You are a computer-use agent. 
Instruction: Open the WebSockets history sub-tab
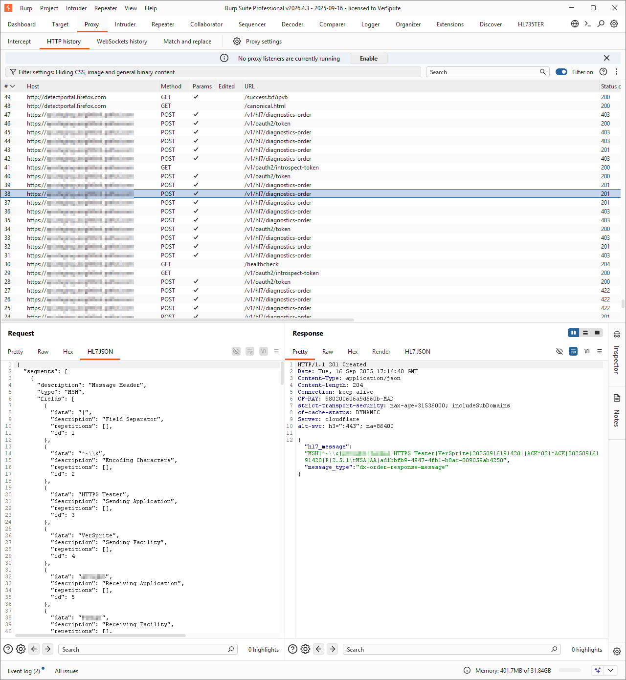pos(122,42)
